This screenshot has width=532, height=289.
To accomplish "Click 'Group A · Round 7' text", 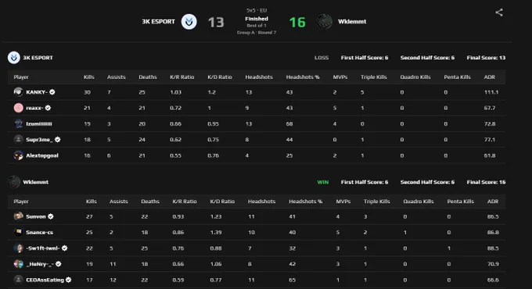I will click(257, 33).
